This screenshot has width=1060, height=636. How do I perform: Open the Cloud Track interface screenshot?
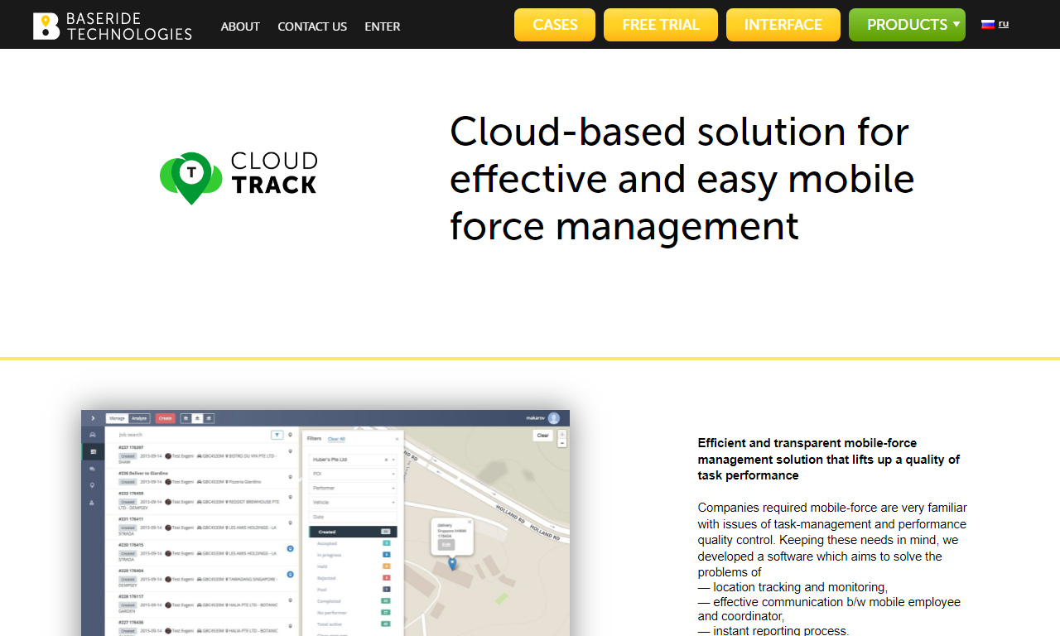pos(325,523)
